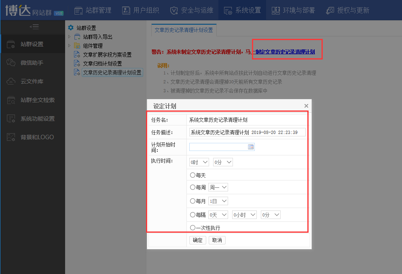
Task: Select 文章归档计划设置 in the tree
Action: tap(102, 64)
